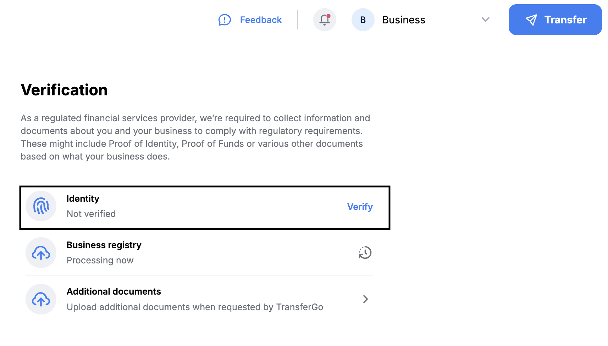
Task: Click the Verify link for Identity
Action: [360, 207]
